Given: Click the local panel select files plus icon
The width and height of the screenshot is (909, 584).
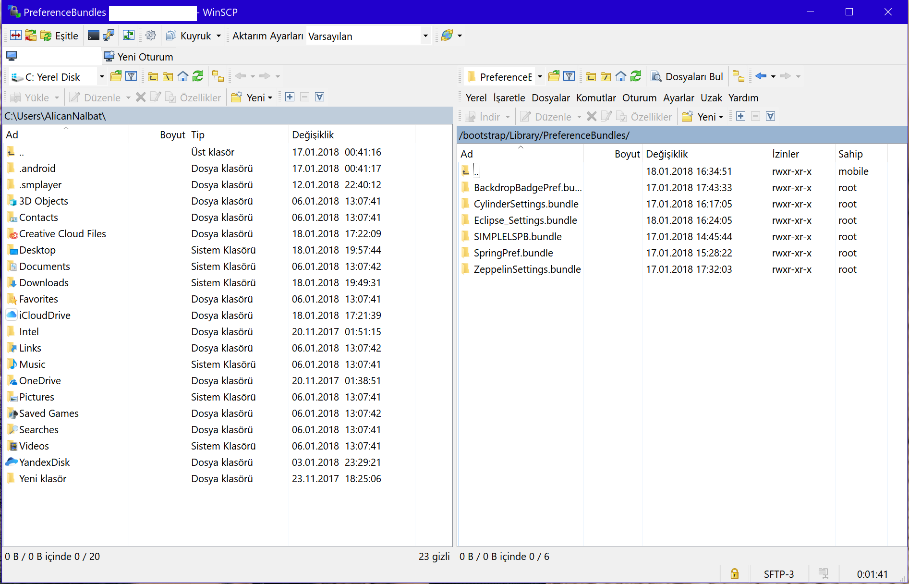Looking at the screenshot, I should coord(290,97).
